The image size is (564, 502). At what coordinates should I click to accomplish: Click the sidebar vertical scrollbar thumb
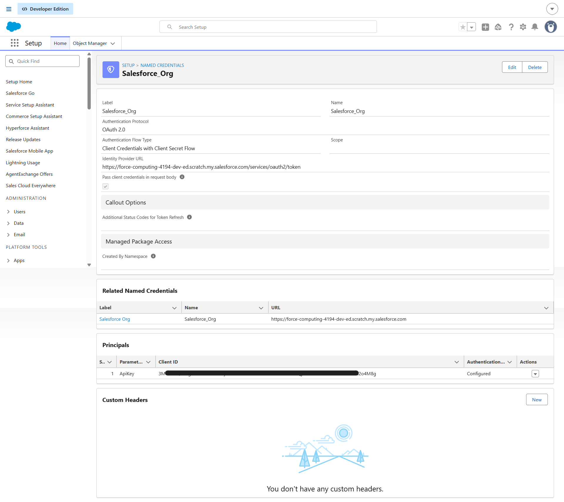[x=89, y=83]
